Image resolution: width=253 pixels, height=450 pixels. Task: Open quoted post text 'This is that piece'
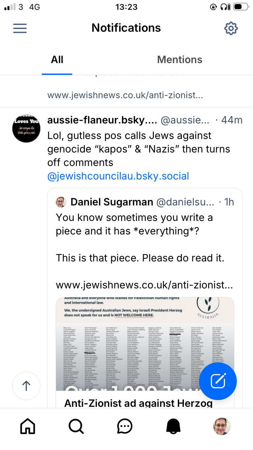pos(140,258)
